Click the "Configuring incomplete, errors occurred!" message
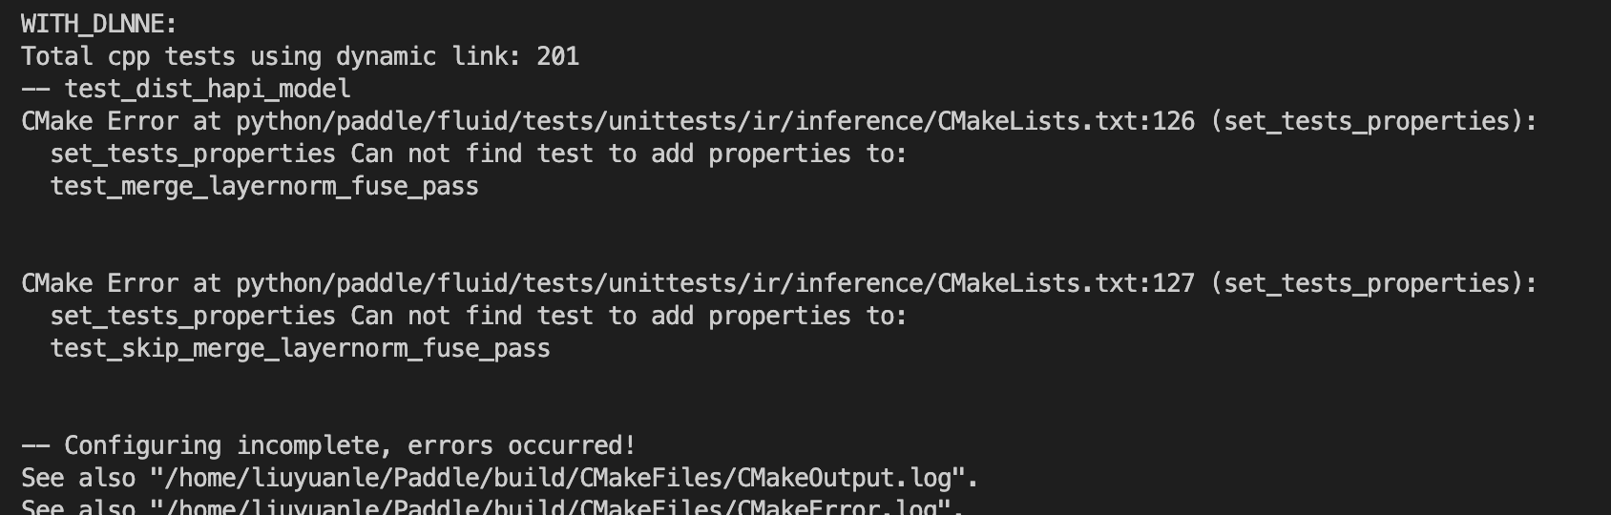1611x515 pixels. 349,445
